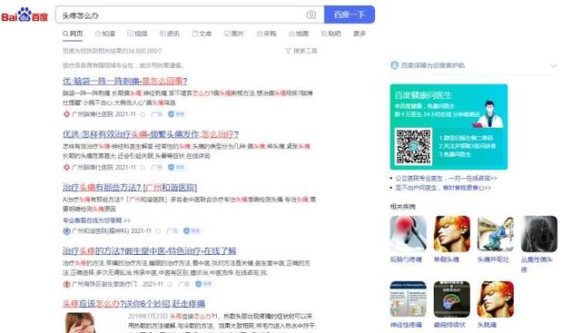The image size is (581, 333).
Task: Expand the 更多 menu
Action: point(359,34)
